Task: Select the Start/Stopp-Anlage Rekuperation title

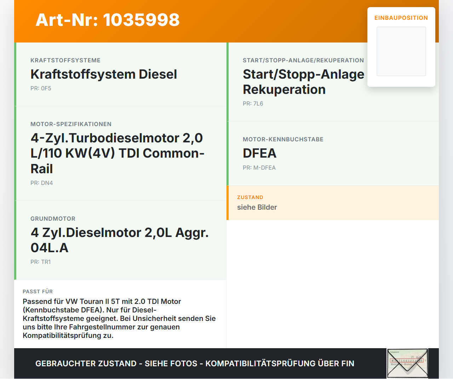Action: pos(303,82)
